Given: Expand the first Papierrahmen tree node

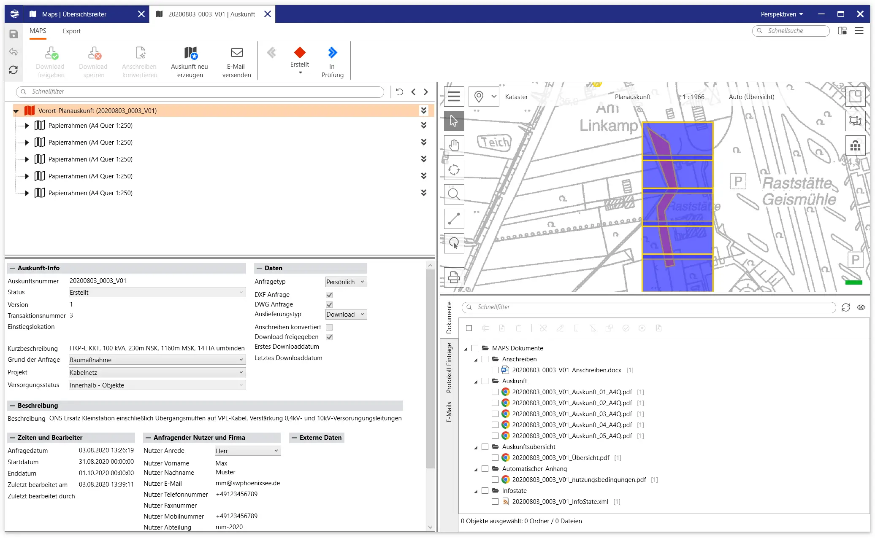Looking at the screenshot, I should [27, 126].
